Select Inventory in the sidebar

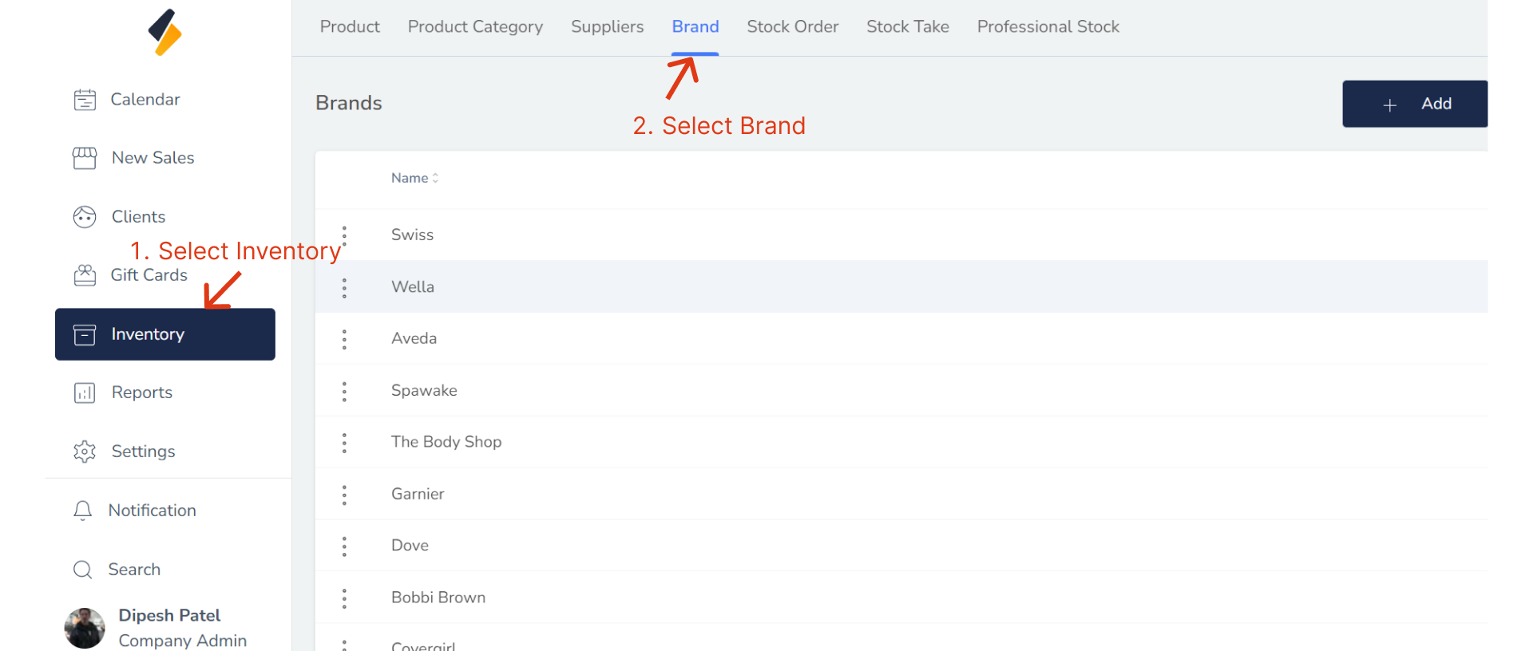coord(164,334)
